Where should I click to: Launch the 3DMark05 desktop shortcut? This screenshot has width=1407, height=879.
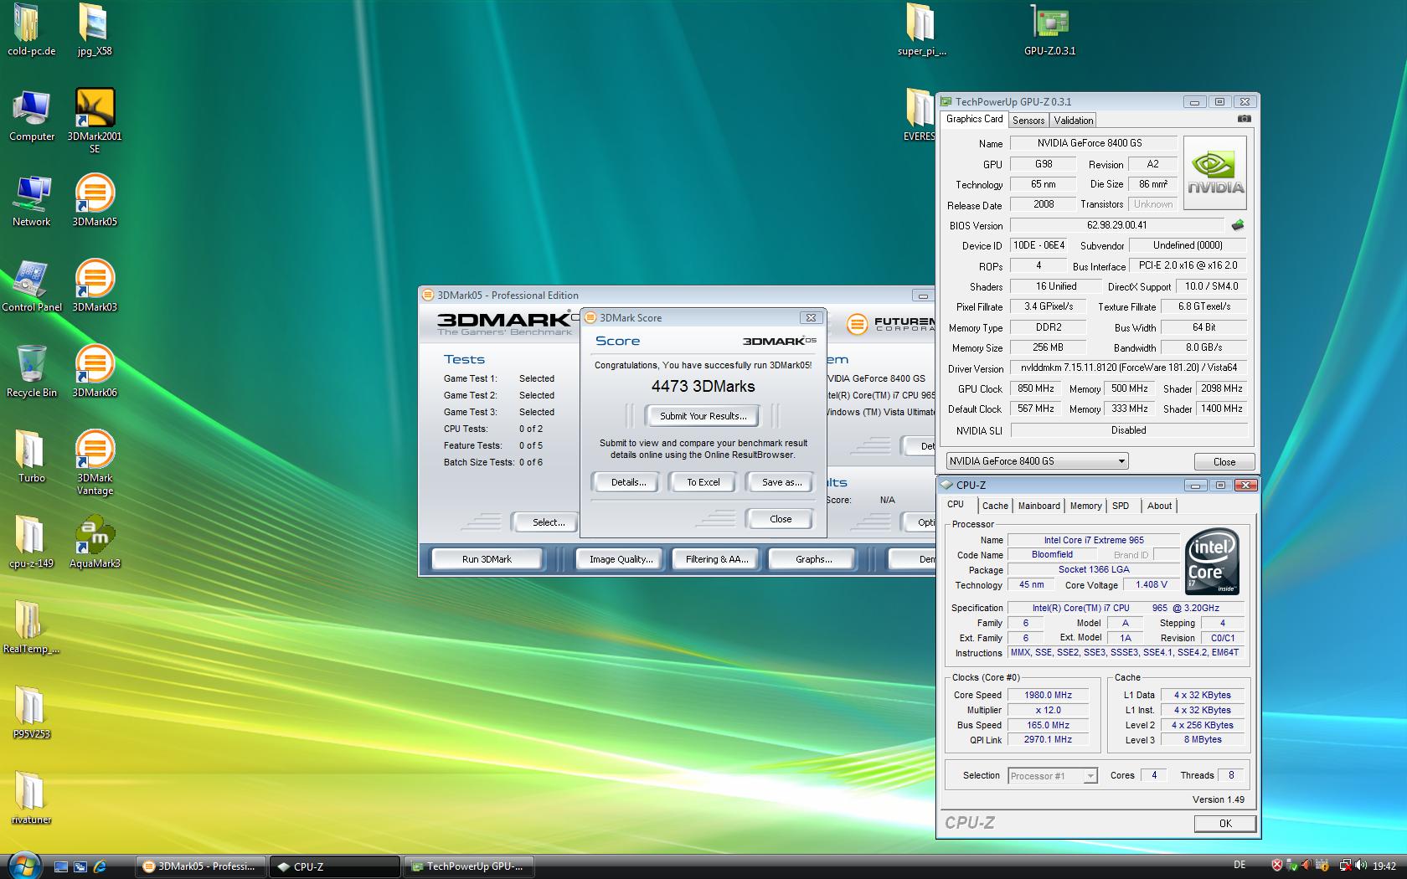[95, 201]
